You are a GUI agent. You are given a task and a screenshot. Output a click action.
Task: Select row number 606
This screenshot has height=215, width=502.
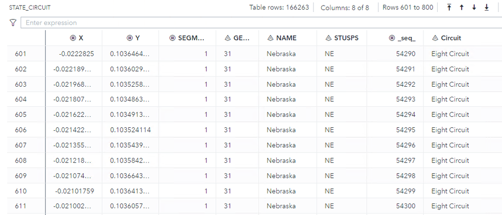click(21, 130)
